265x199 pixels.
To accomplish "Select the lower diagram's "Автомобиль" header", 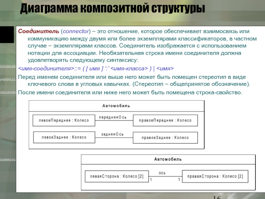I will point(168,159).
